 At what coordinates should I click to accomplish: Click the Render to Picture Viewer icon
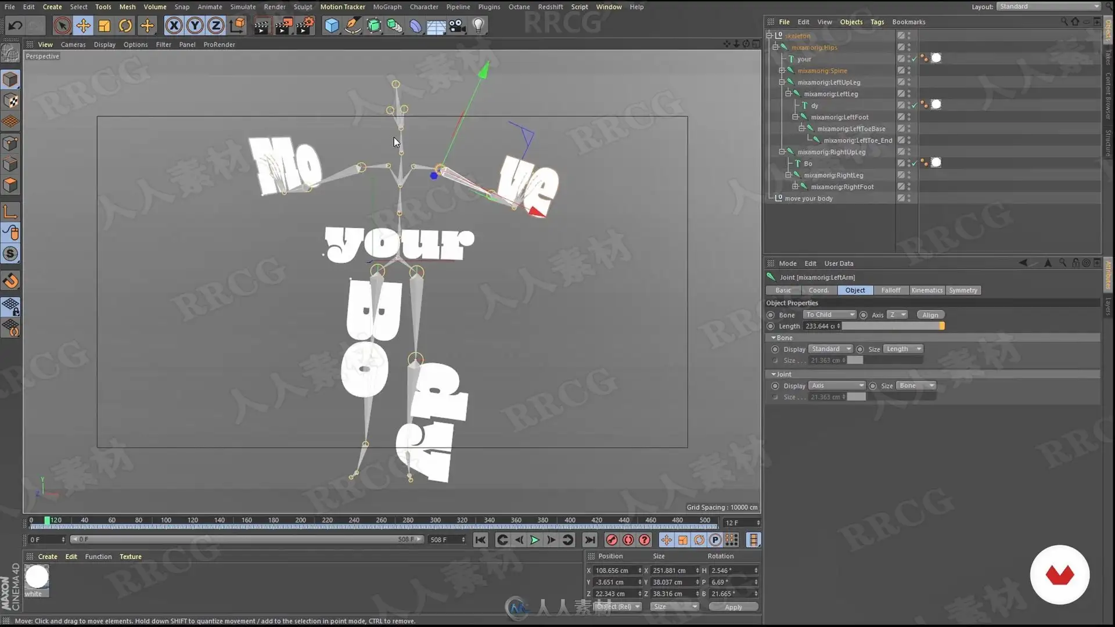click(x=283, y=26)
